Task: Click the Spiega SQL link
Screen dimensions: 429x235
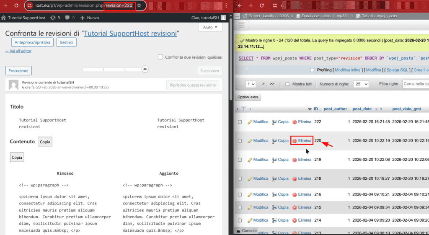Action: tap(397, 70)
